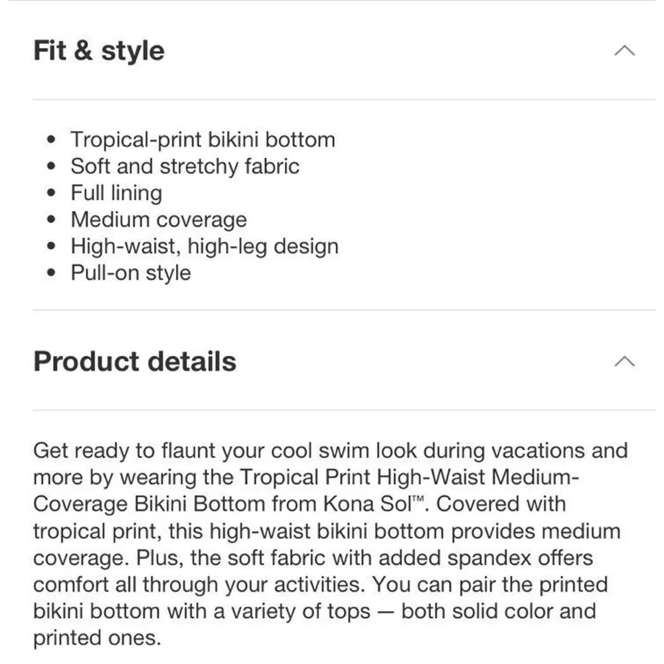Select the "Medium coverage" list item

159,220
